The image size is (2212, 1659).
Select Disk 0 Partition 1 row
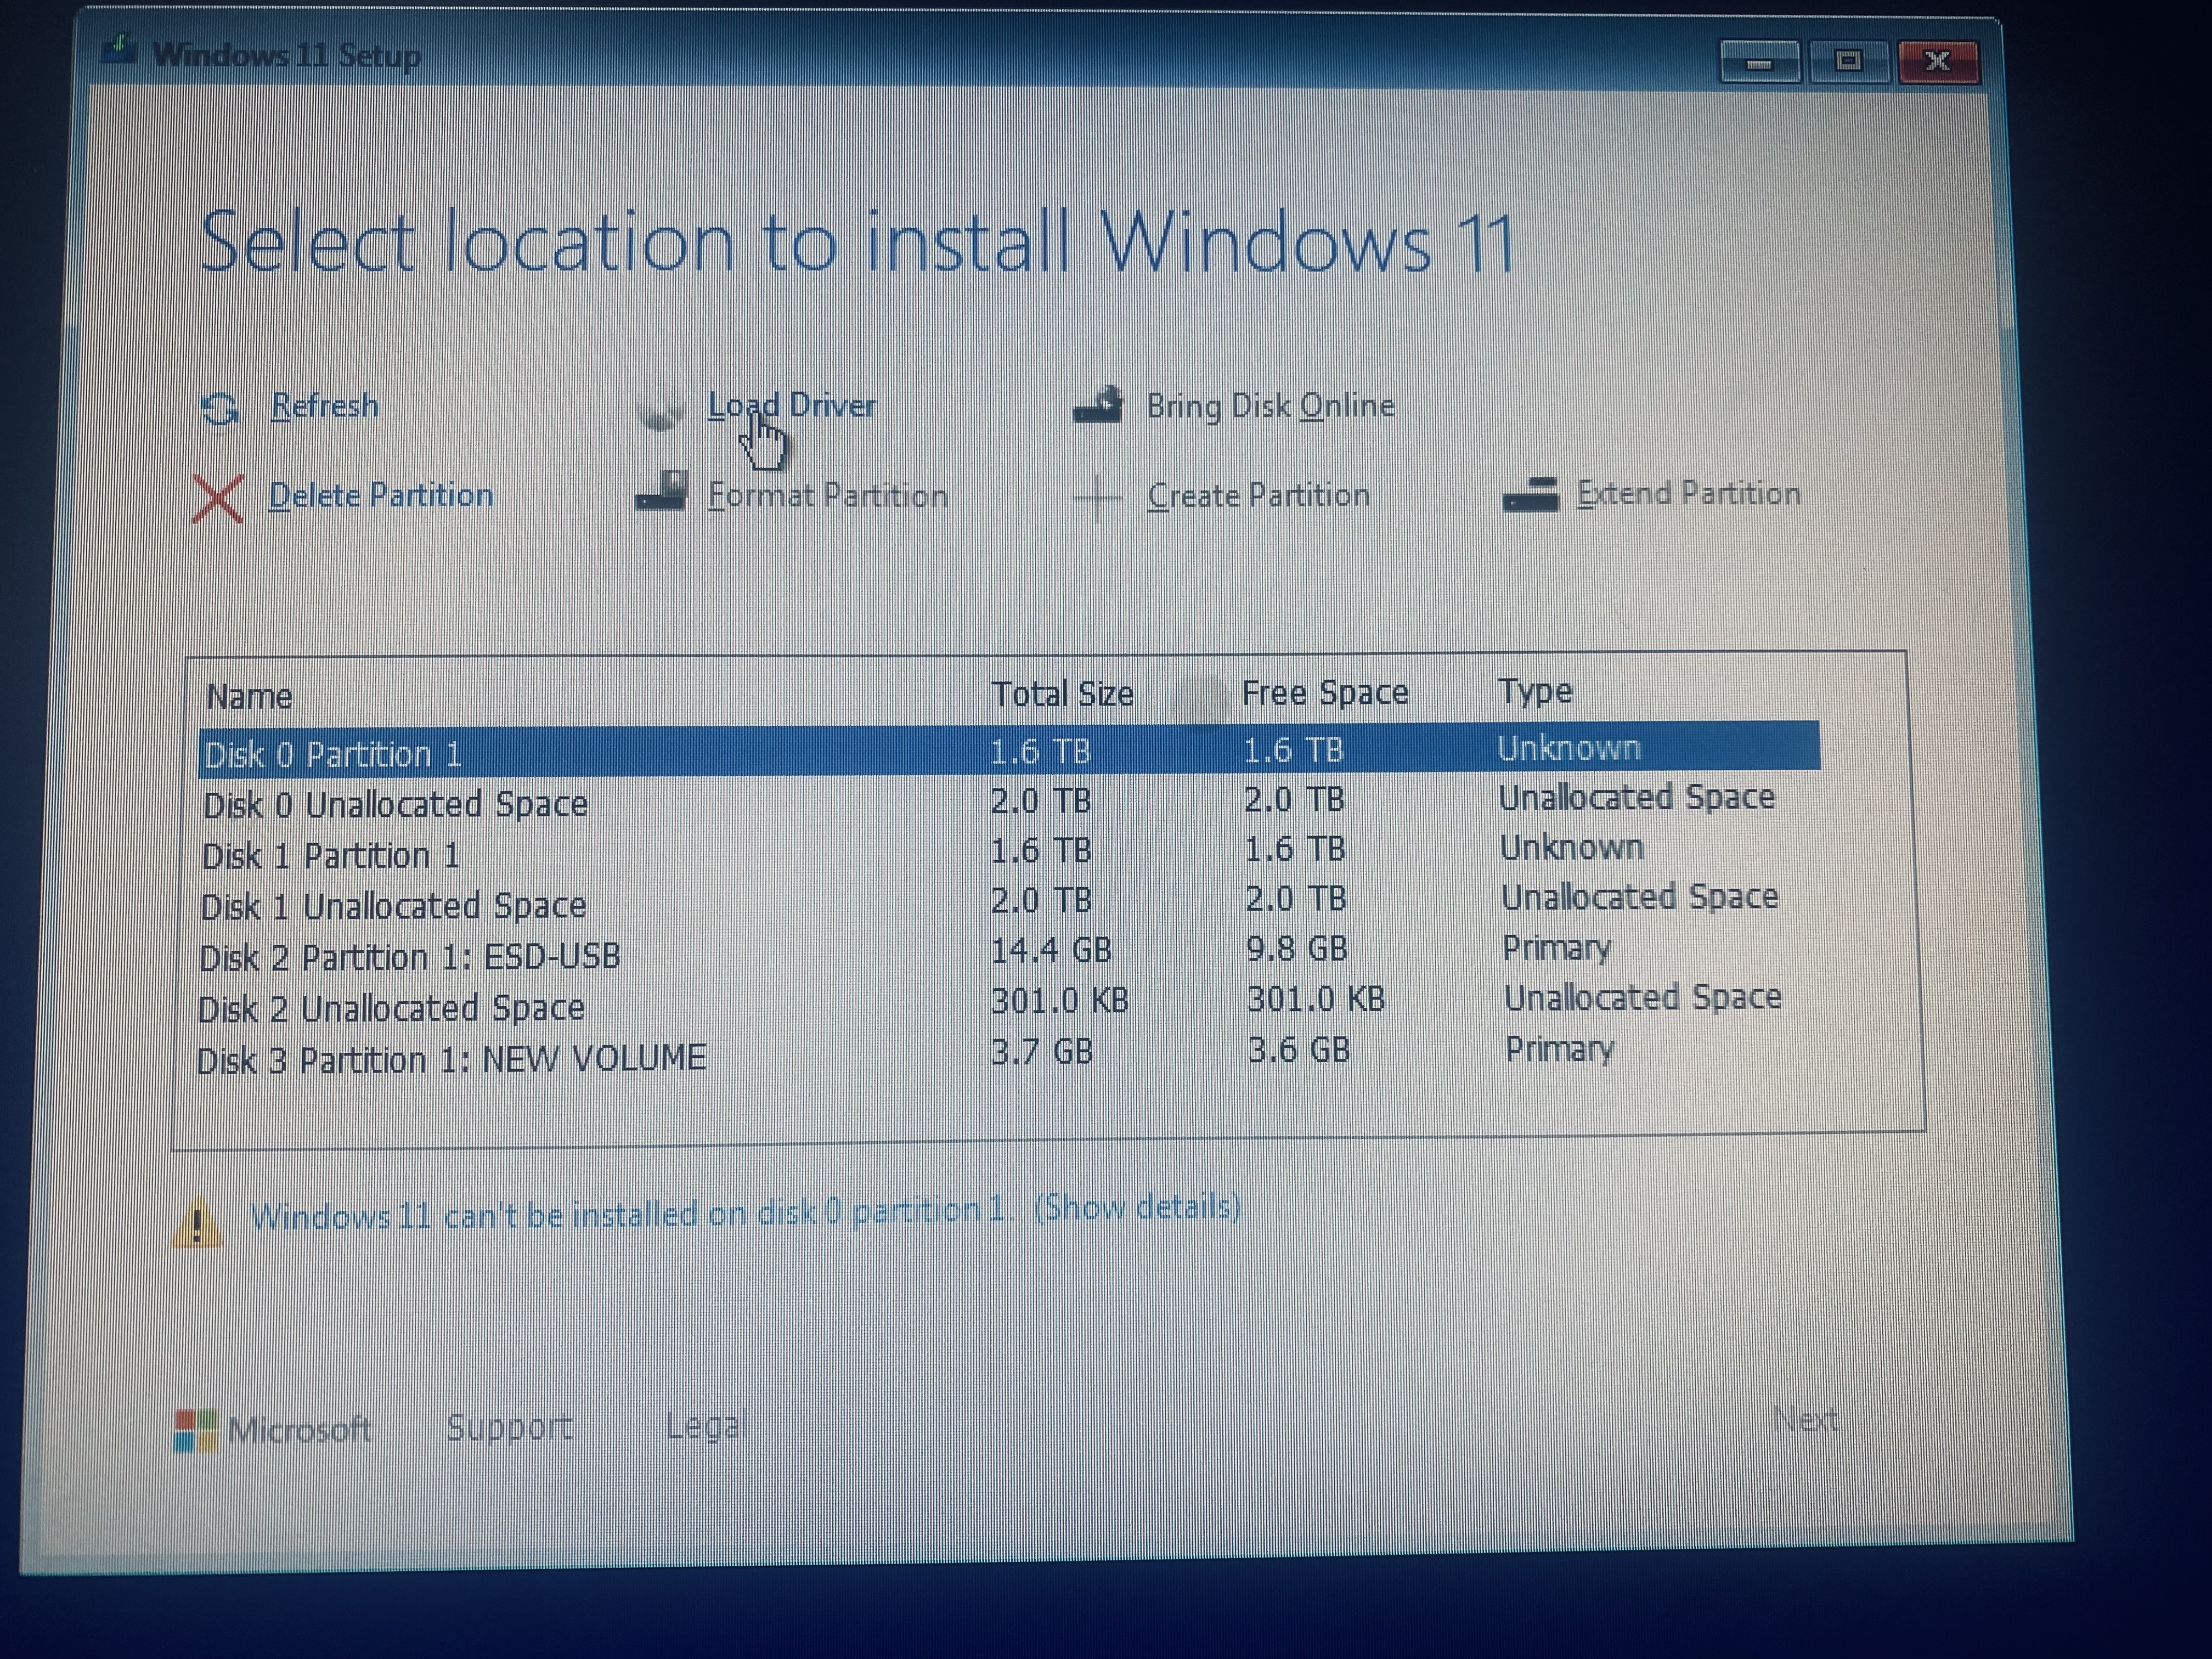click(1009, 750)
